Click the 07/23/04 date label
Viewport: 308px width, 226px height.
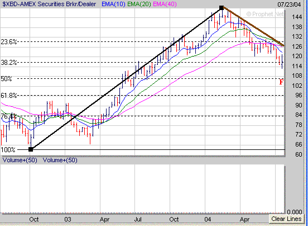(289, 4)
